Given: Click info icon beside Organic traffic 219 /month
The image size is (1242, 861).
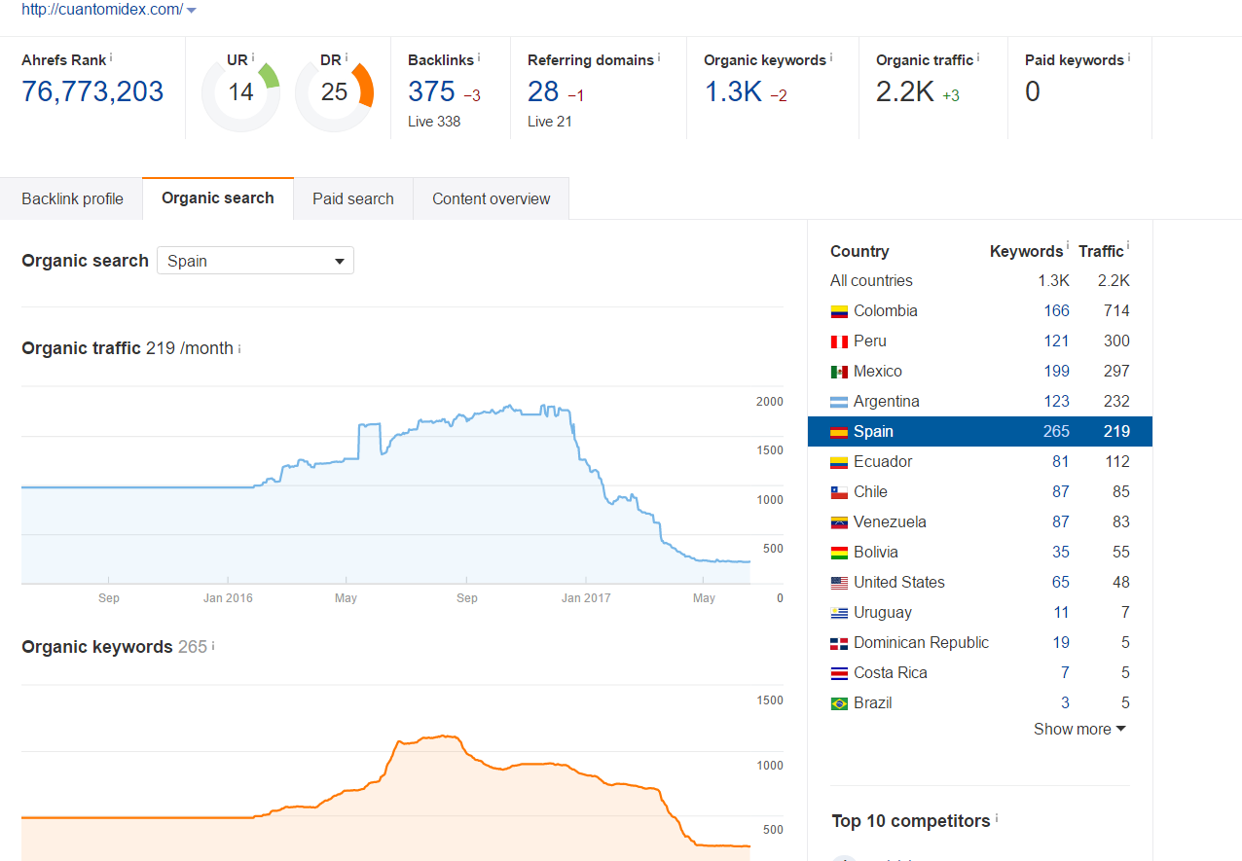Looking at the screenshot, I should tap(239, 348).
